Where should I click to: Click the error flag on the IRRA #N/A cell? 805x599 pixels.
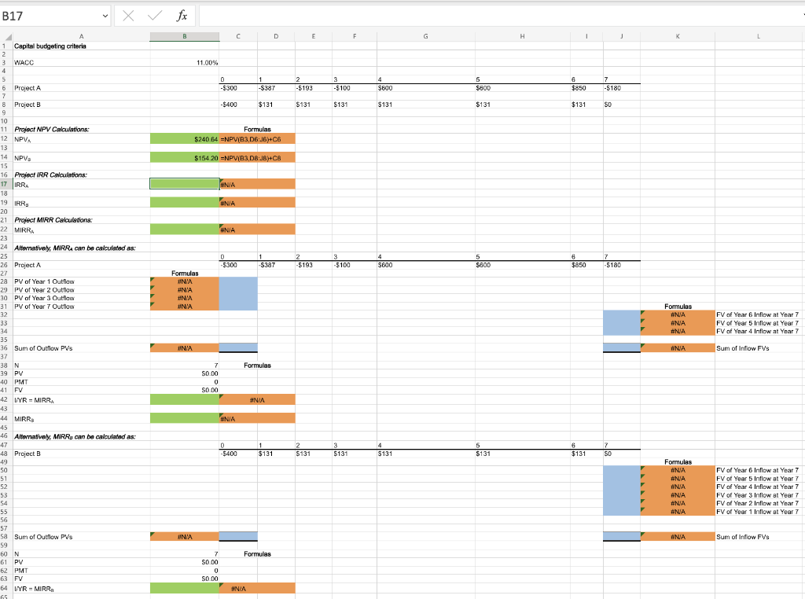pos(220,181)
